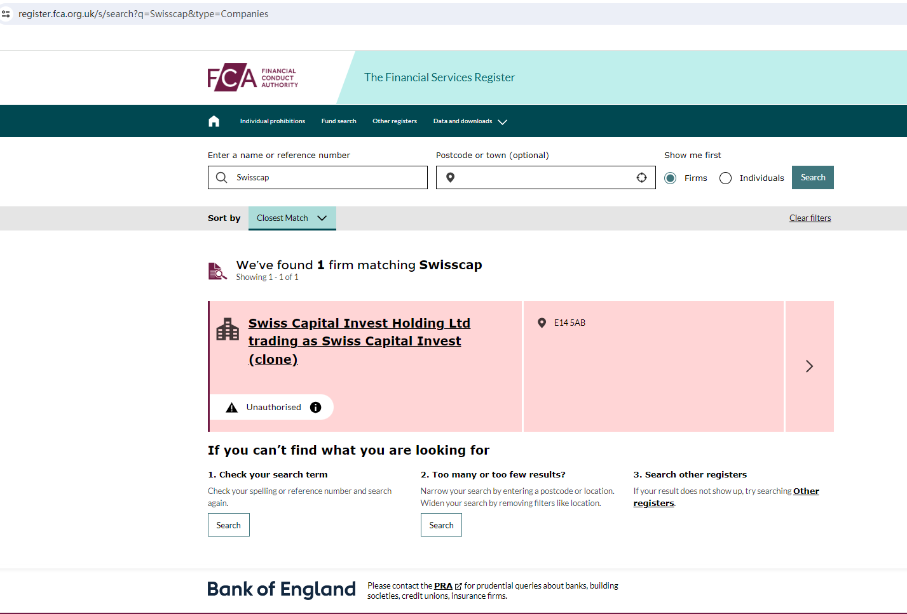This screenshot has height=614, width=907.
Task: Click the external link icon next to PRA
Action: pyautogui.click(x=458, y=587)
